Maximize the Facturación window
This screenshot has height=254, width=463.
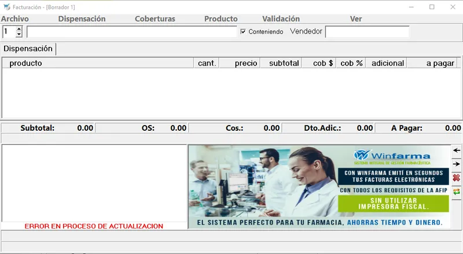tap(432, 7)
